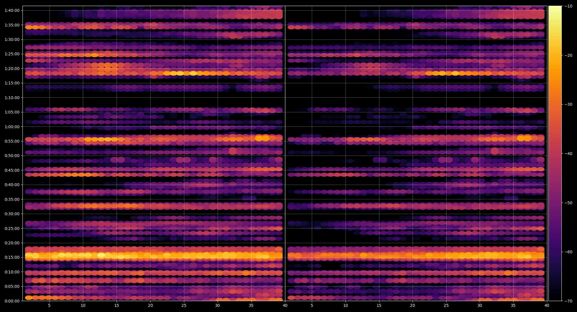
Task: Select the 0:10:00 y-axis tick label
Action: pyautogui.click(x=12, y=272)
